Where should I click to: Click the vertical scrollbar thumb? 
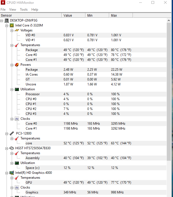[x=169, y=92]
